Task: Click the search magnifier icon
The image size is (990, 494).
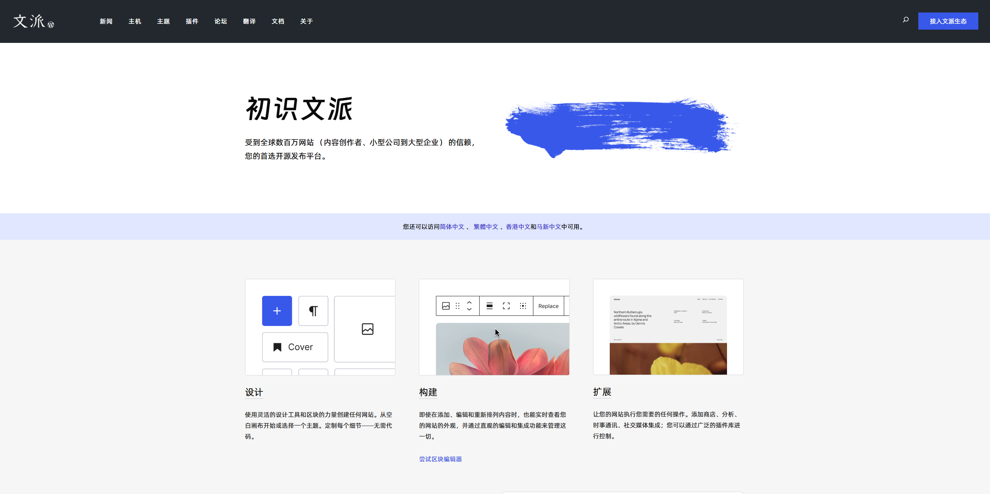Action: tap(905, 20)
